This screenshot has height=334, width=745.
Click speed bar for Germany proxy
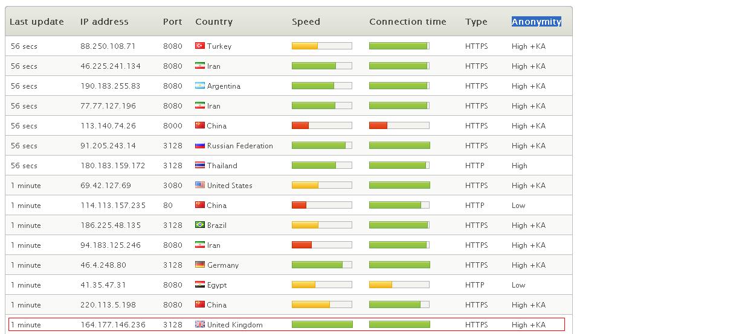pyautogui.click(x=322, y=265)
